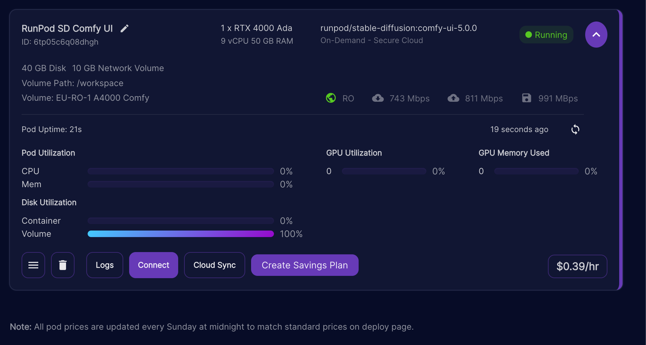The height and width of the screenshot is (345, 646).
Task: Click Create Savings Plan
Action: point(305,265)
